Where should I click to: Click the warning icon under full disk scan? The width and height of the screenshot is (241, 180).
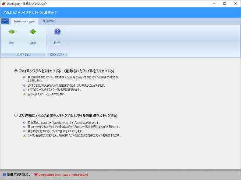pyautogui.click(x=24, y=135)
